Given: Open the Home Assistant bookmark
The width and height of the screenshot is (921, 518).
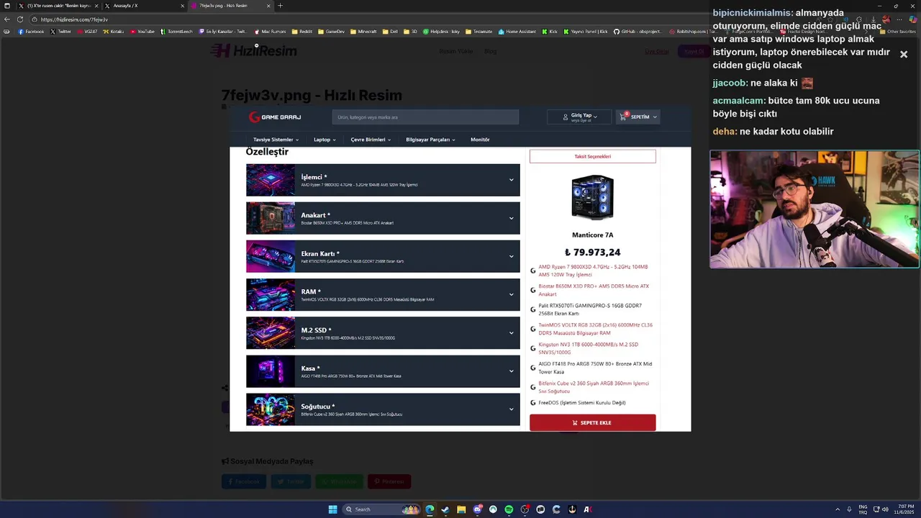Looking at the screenshot, I should [x=518, y=32].
